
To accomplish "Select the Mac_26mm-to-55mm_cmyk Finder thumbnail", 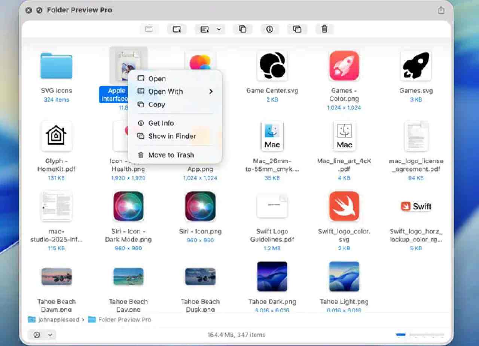I will tap(272, 136).
